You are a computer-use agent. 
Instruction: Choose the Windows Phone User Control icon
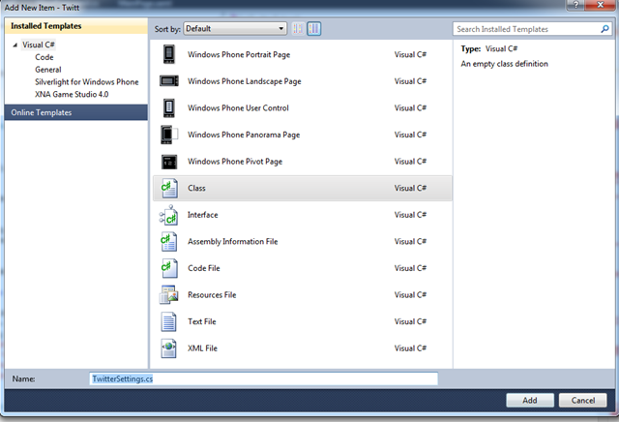tap(169, 107)
